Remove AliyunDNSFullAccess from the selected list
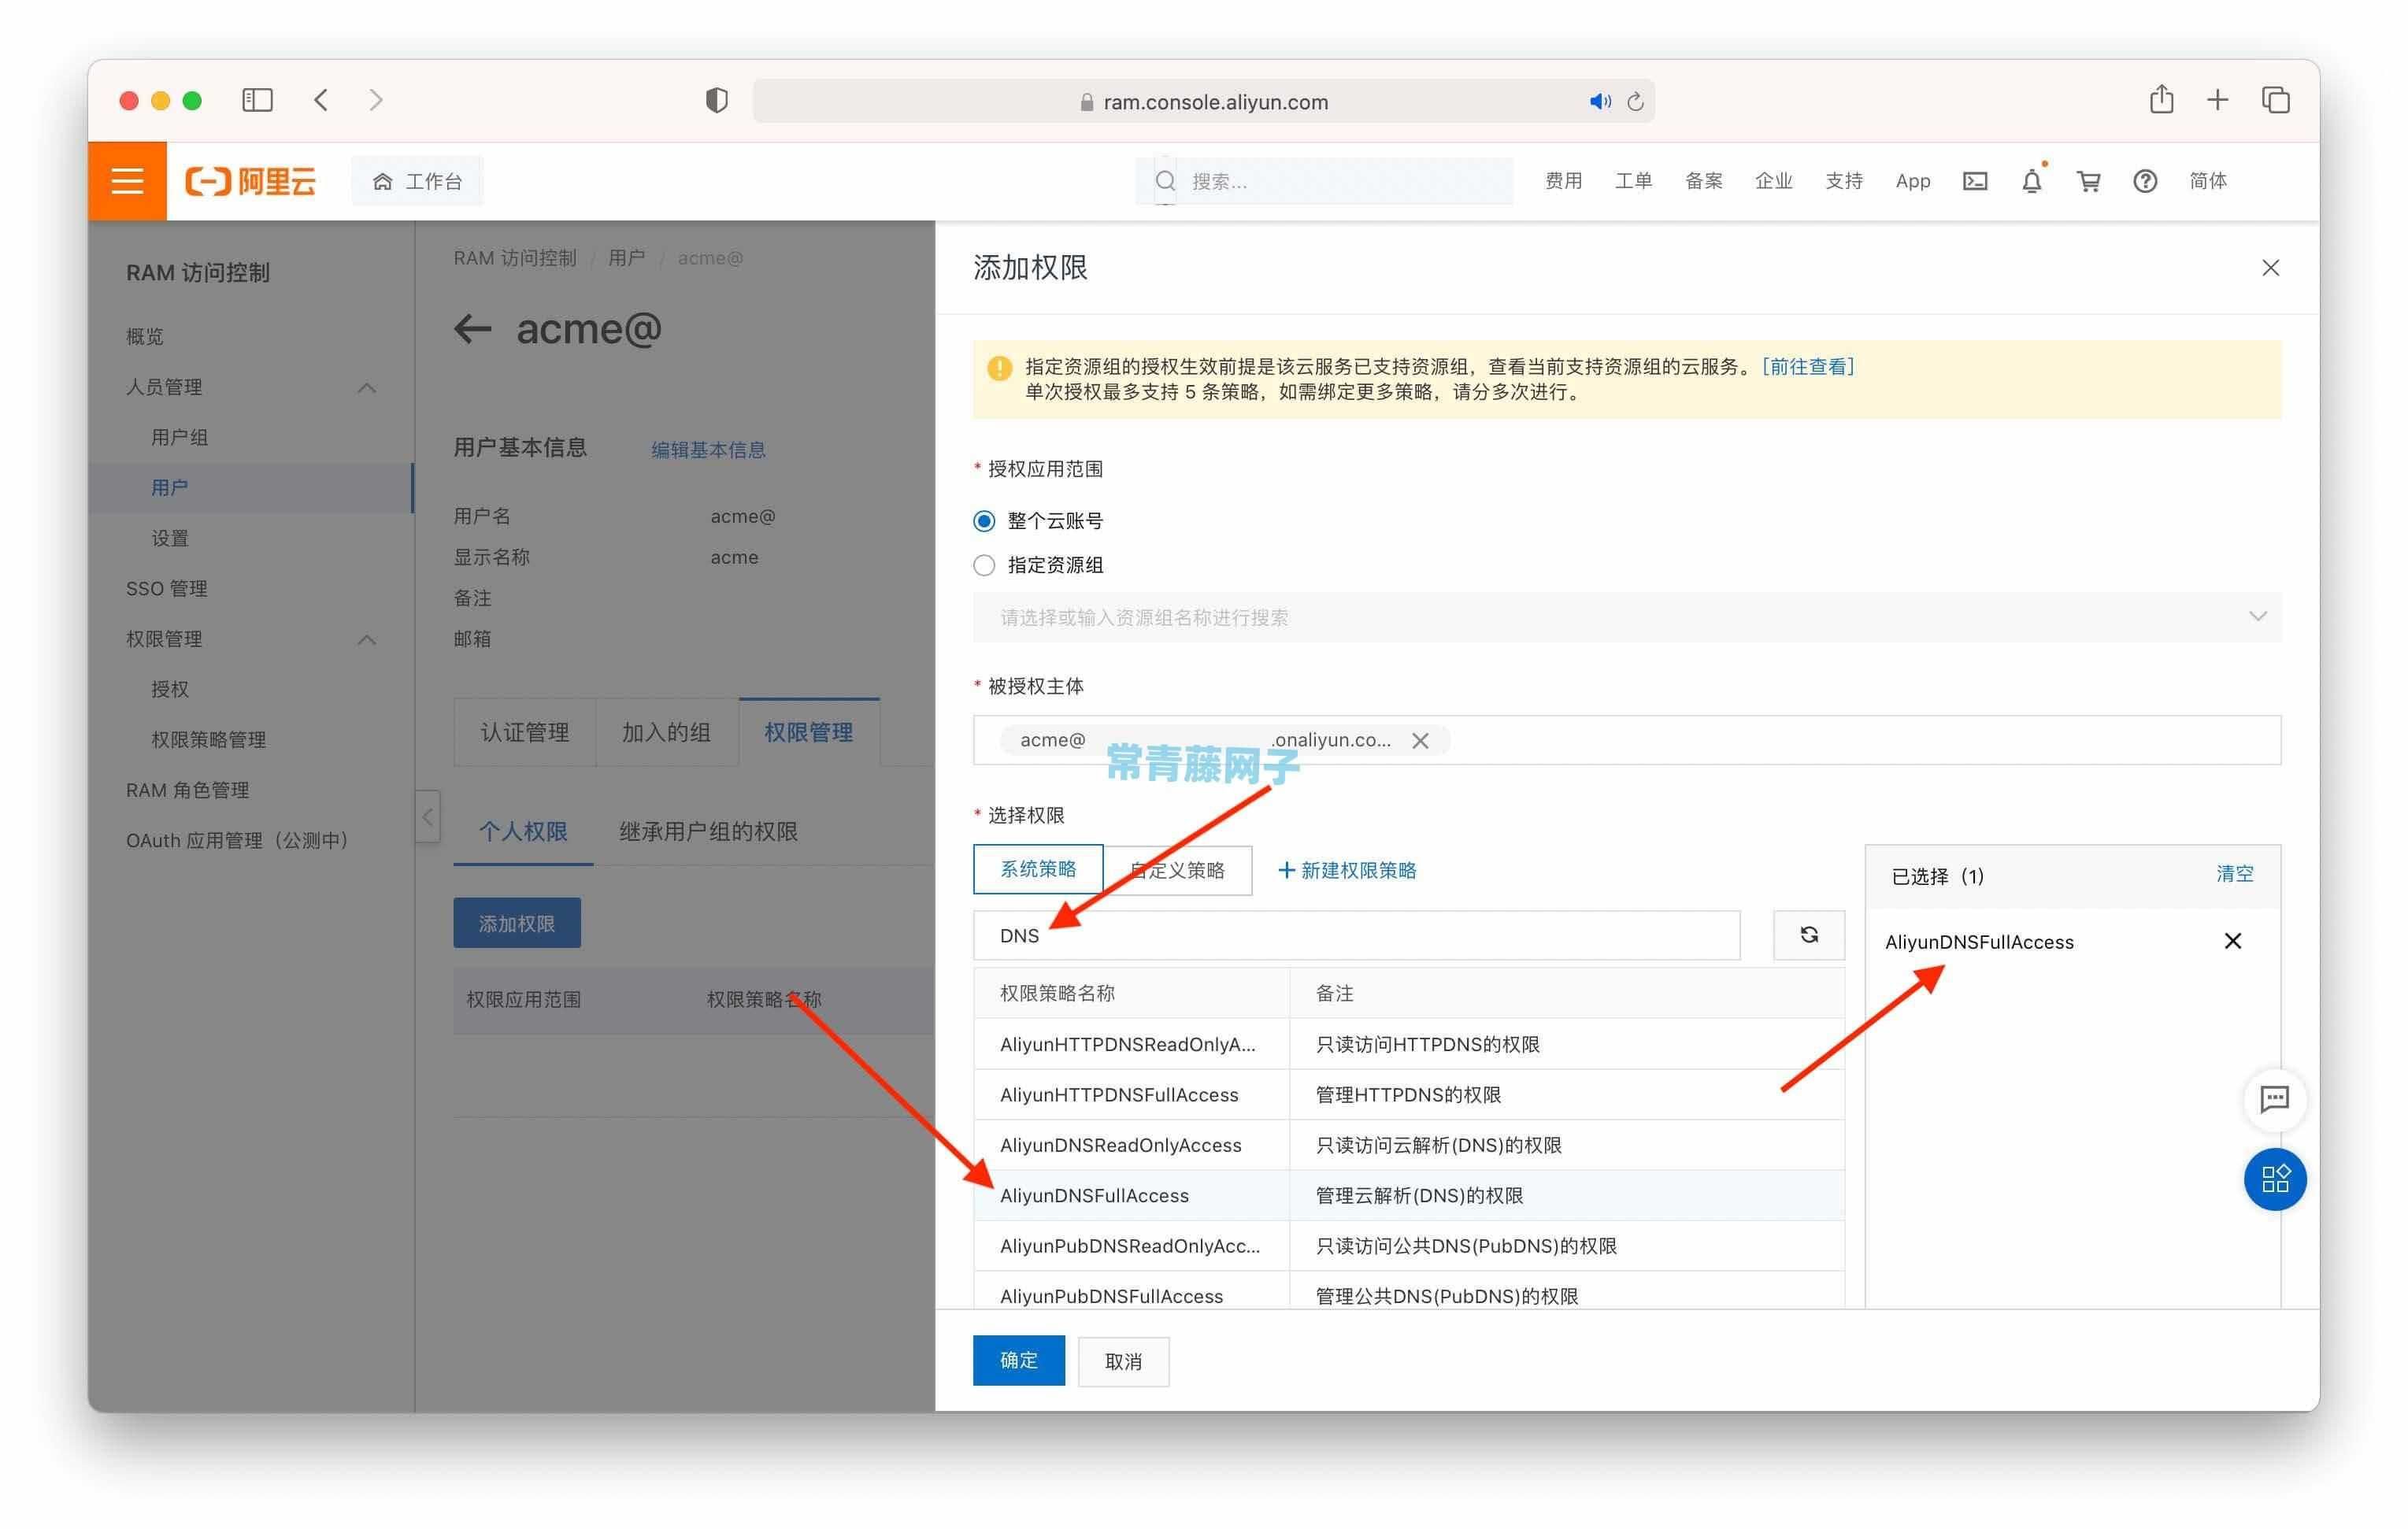Screen dimensions: 2408x1529 click(2232, 941)
